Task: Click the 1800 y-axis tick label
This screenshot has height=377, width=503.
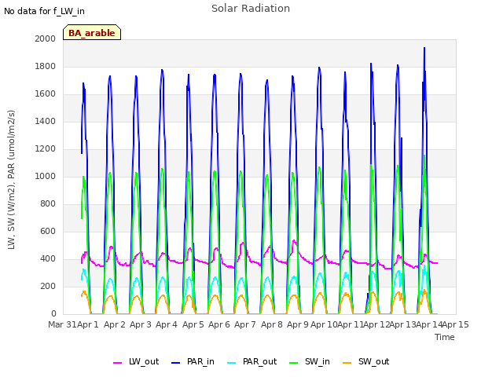Action: click(x=46, y=66)
